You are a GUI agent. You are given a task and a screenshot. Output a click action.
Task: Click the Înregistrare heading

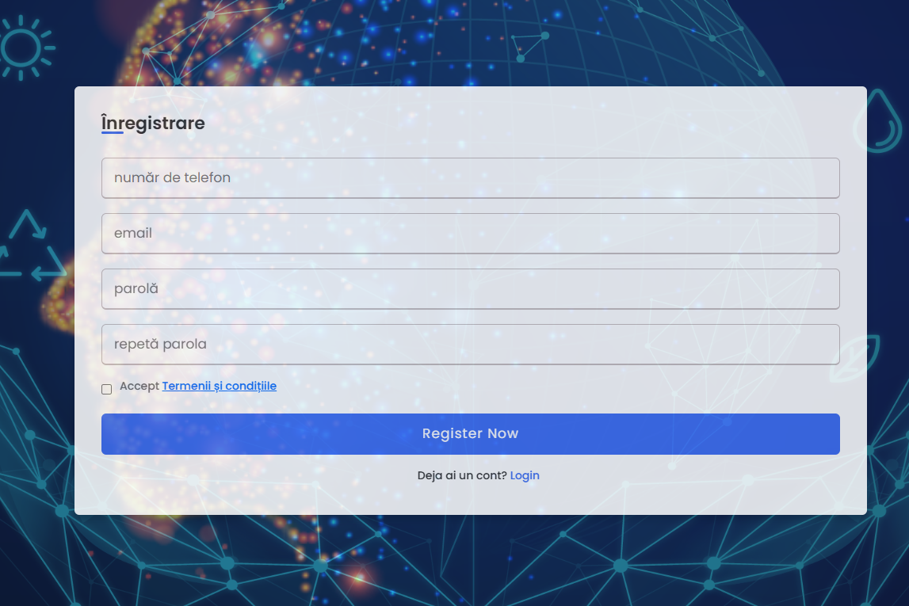pyautogui.click(x=152, y=123)
